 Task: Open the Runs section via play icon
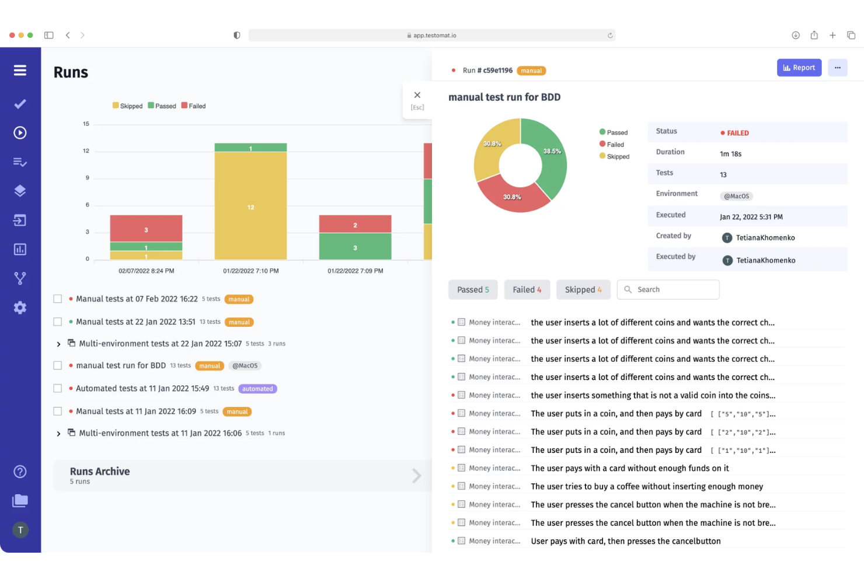pyautogui.click(x=20, y=132)
